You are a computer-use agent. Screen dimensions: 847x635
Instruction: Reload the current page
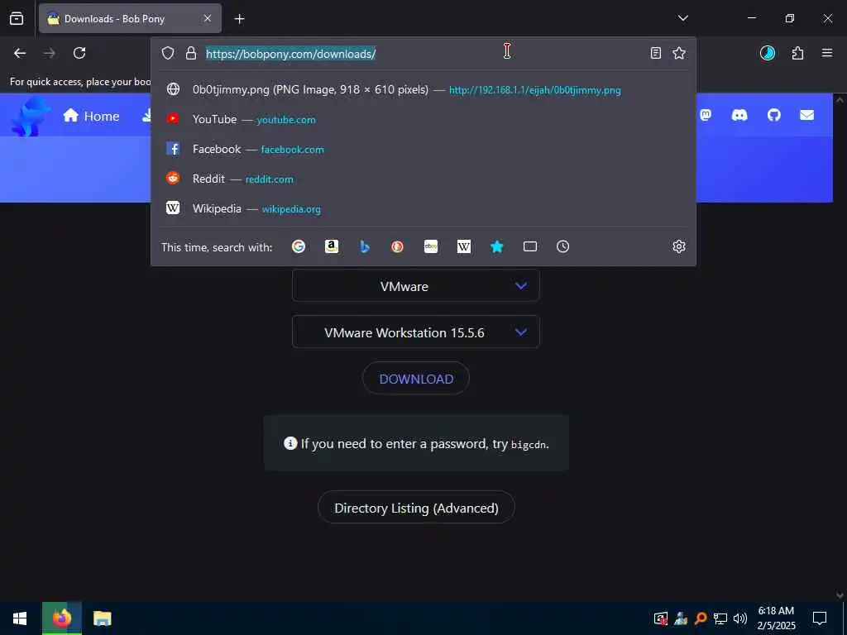[79, 53]
